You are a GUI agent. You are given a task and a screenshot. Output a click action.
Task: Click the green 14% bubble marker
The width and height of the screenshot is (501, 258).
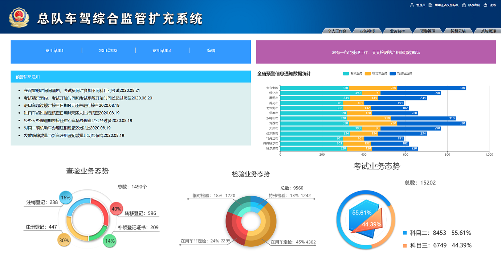coord(110,241)
